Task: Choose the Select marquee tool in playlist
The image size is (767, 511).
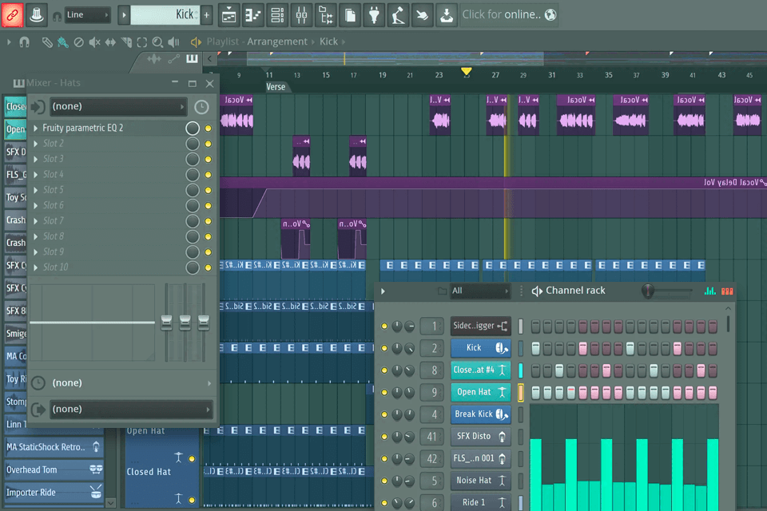Action: click(142, 42)
